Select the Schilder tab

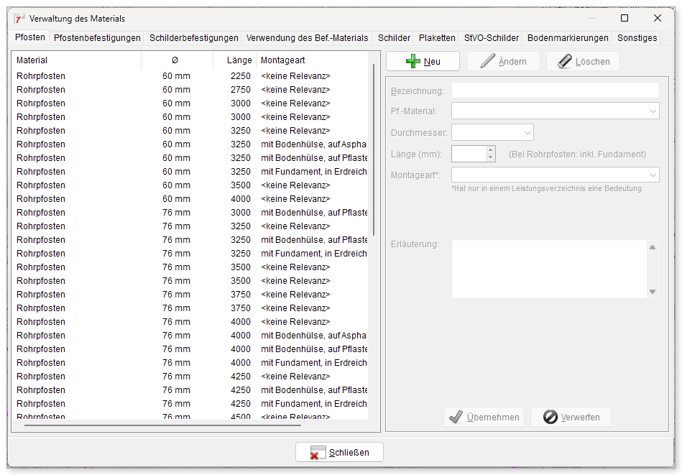pos(394,38)
